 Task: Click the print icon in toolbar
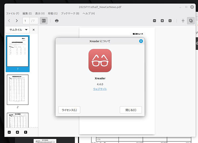pyautogui.click(x=57, y=21)
